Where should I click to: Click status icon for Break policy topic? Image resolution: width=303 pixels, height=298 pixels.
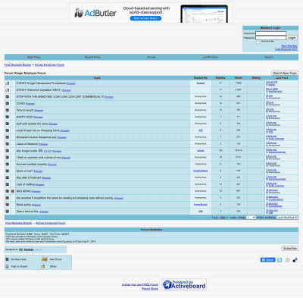point(8,205)
